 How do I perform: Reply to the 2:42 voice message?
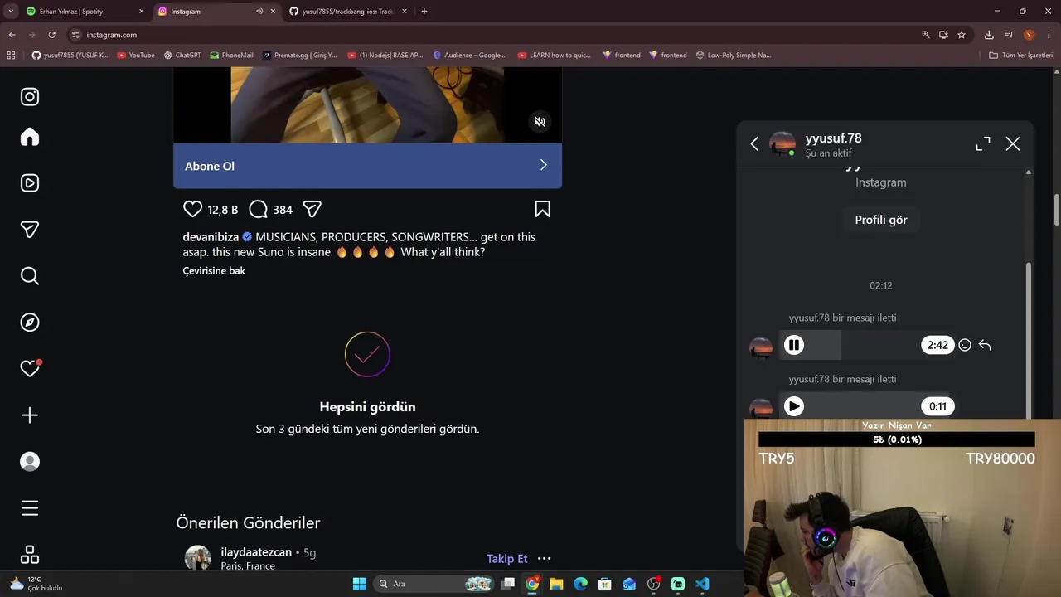coord(985,345)
